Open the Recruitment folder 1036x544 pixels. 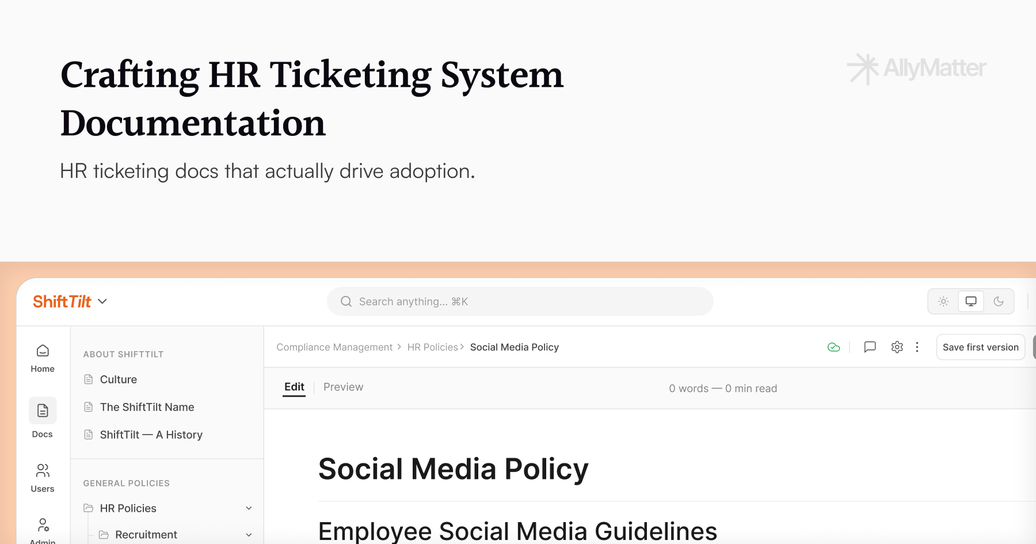(146, 535)
